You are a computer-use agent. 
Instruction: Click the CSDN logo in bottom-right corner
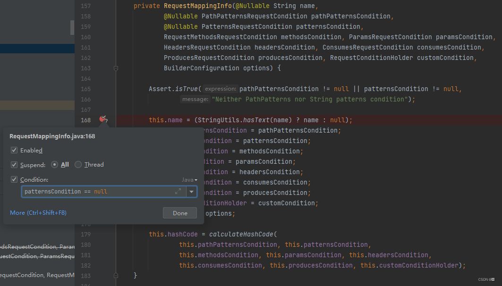(x=486, y=279)
